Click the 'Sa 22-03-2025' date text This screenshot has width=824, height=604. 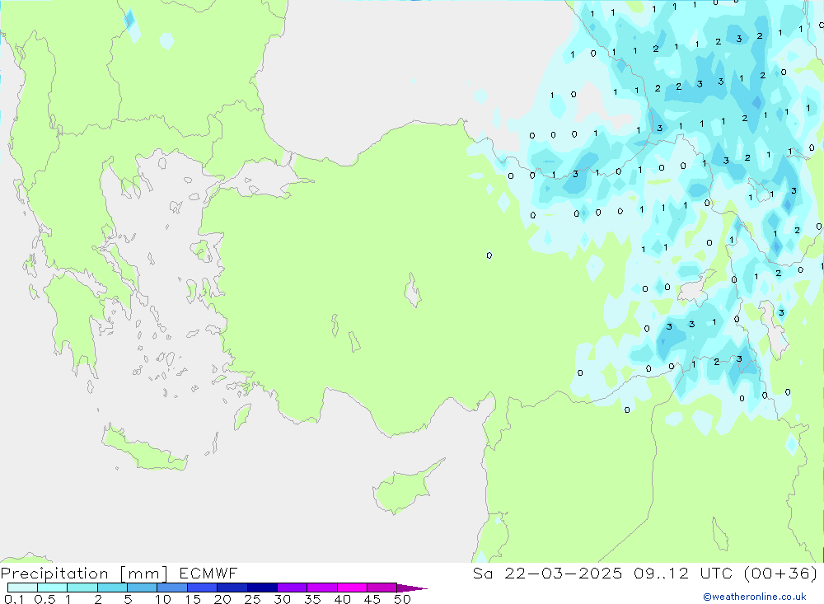pyautogui.click(x=547, y=573)
